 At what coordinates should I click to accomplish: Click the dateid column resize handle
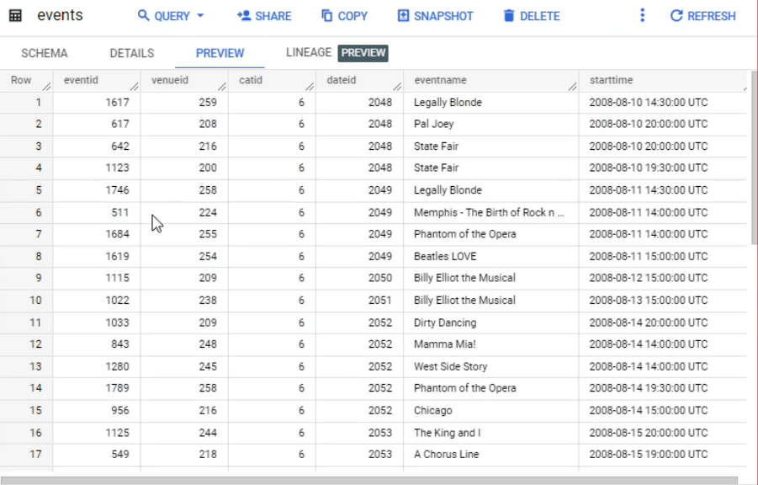coord(397,87)
